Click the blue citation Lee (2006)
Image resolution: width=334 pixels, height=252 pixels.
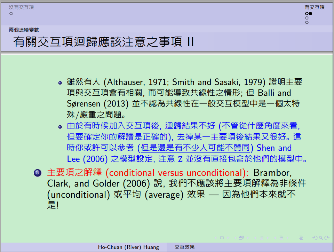click(87, 159)
